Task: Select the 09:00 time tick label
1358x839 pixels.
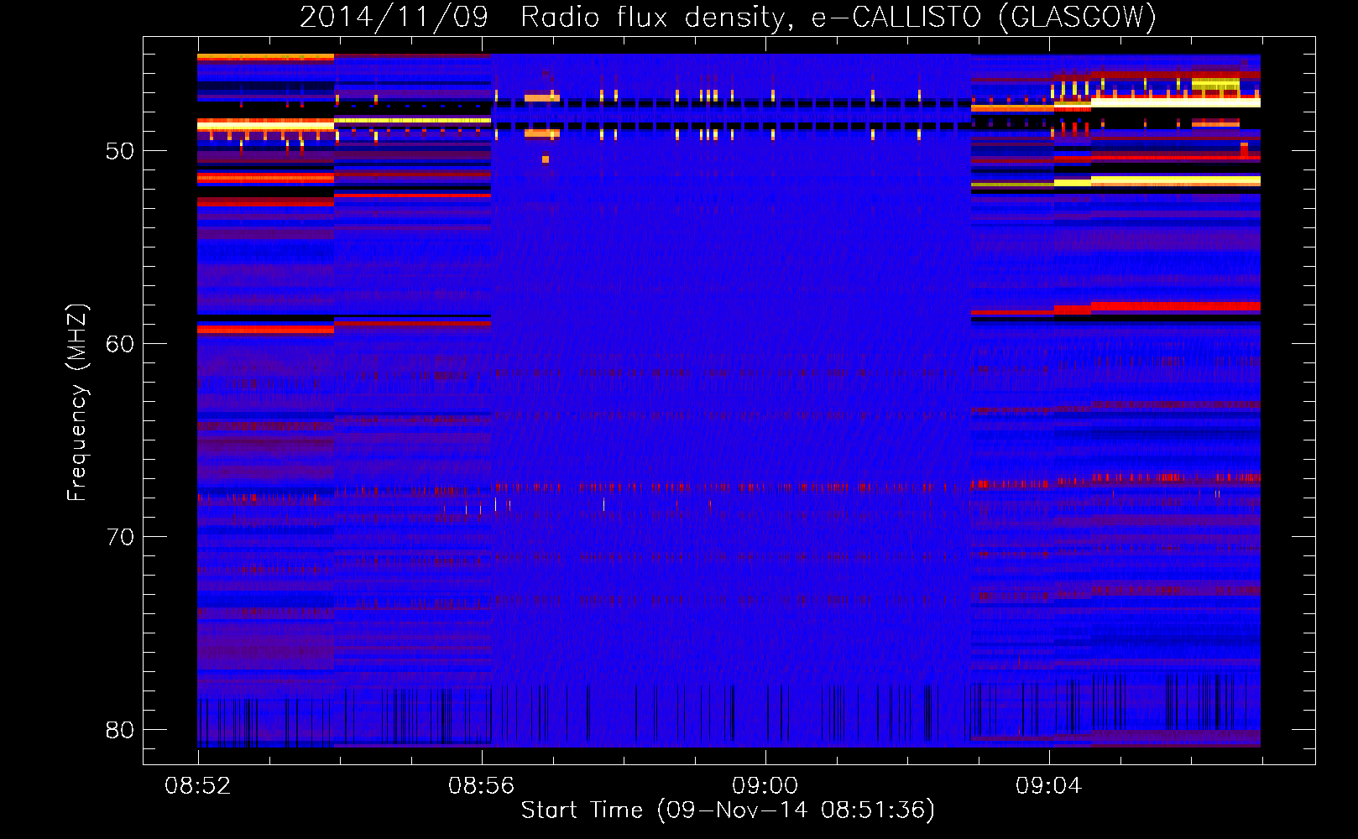Action: (x=765, y=786)
